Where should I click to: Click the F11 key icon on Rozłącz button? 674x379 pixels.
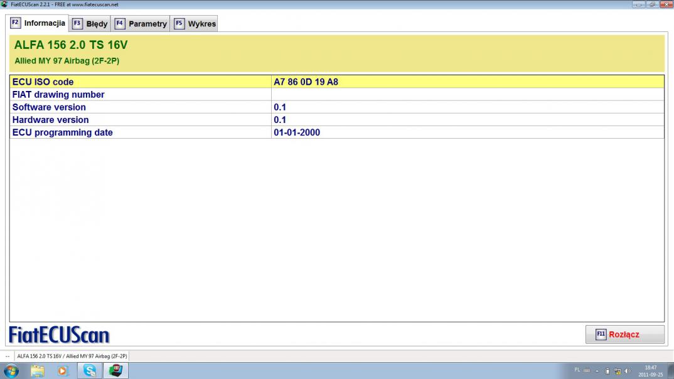[601, 334]
